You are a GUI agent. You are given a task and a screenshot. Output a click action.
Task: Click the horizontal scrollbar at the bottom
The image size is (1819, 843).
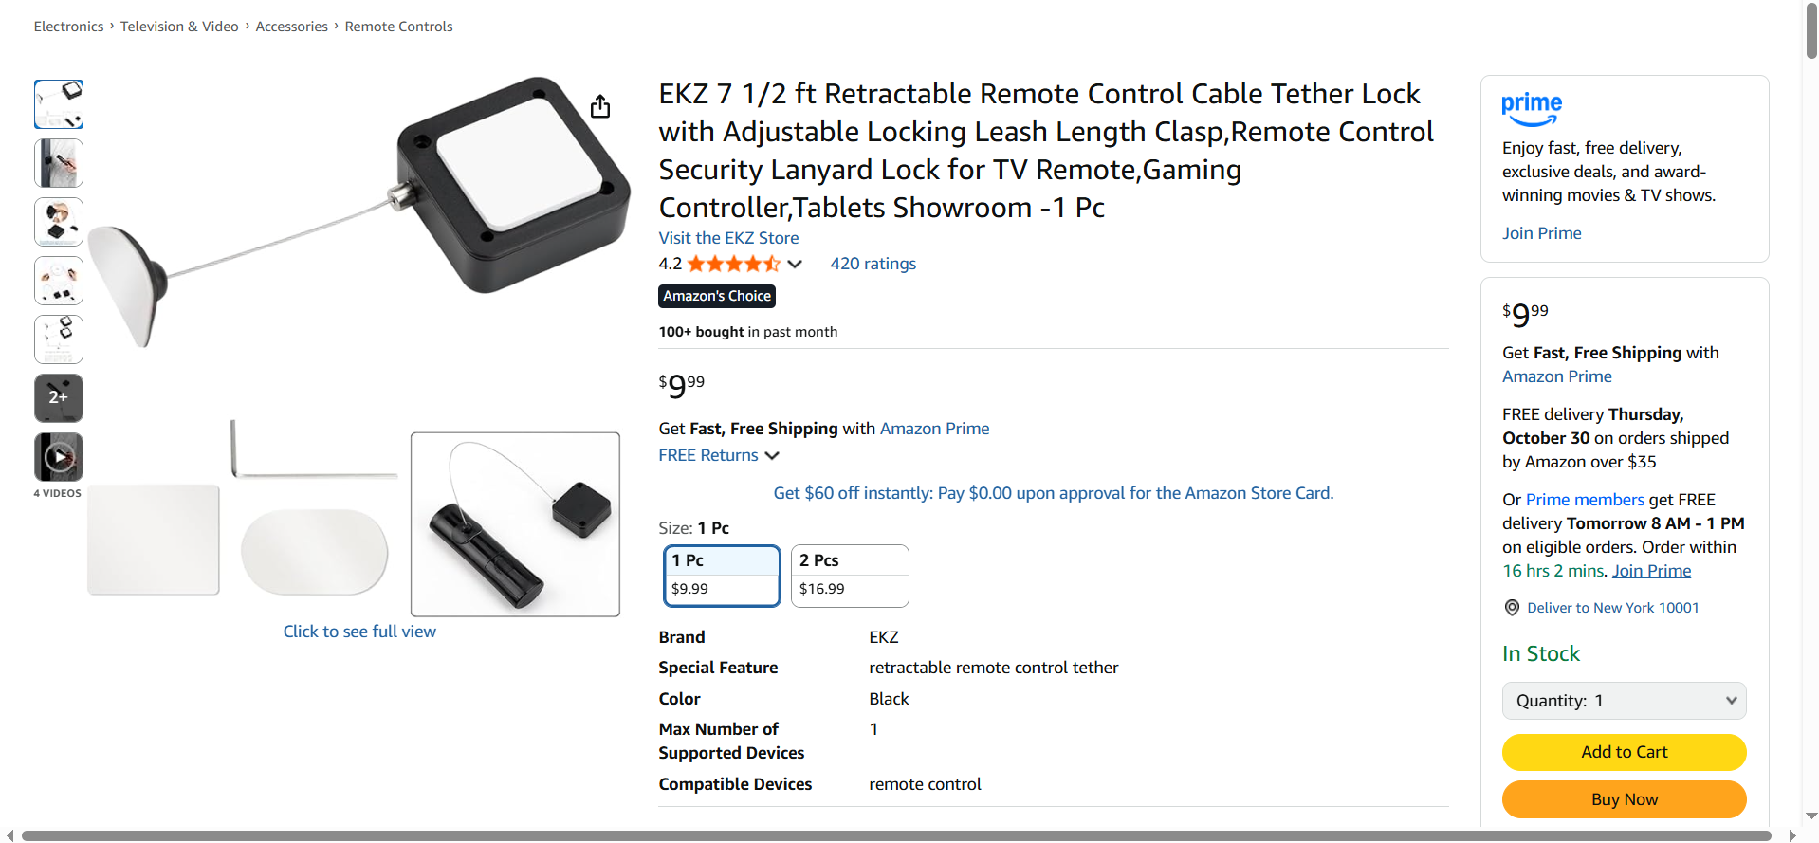tap(895, 835)
